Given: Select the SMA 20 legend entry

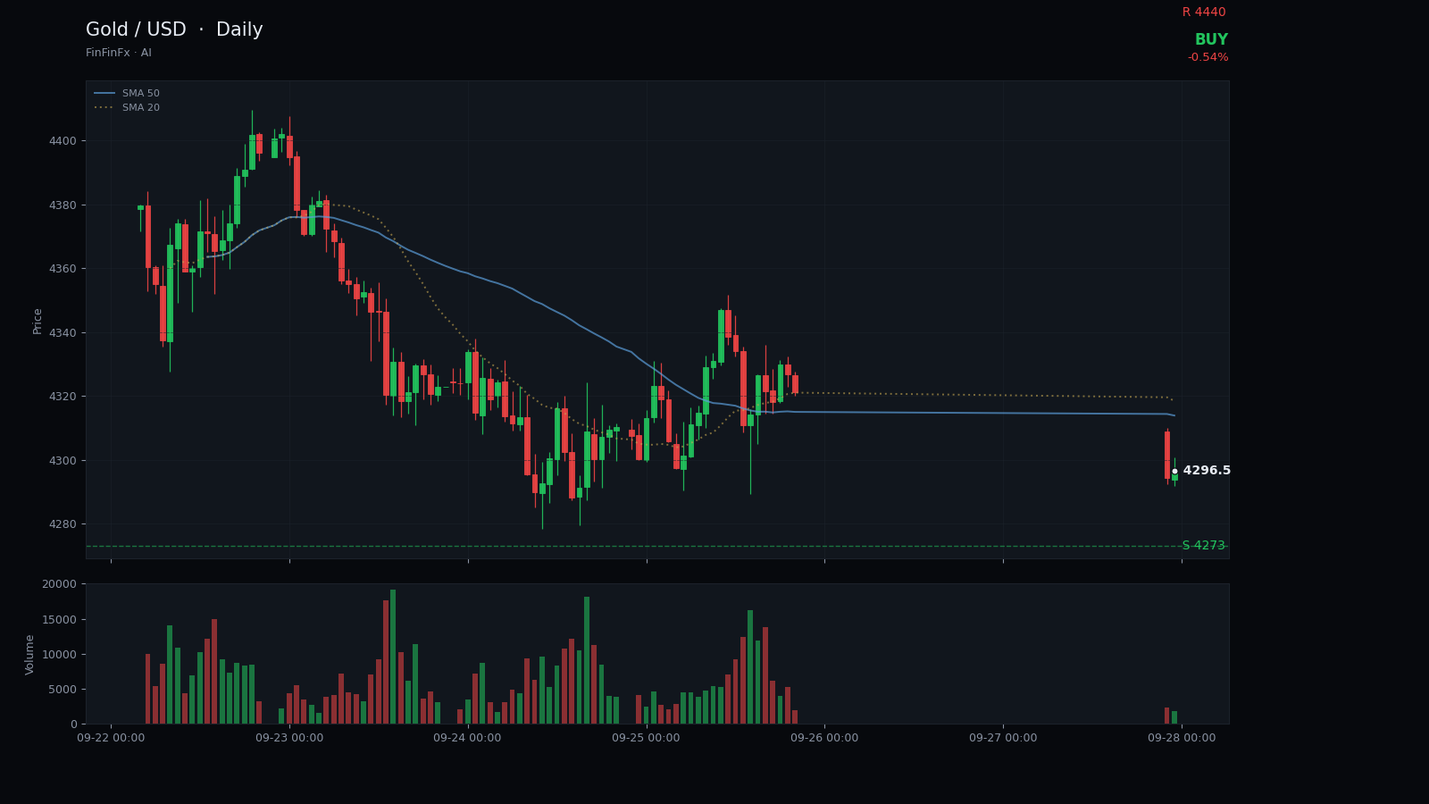Looking at the screenshot, I should point(127,107).
